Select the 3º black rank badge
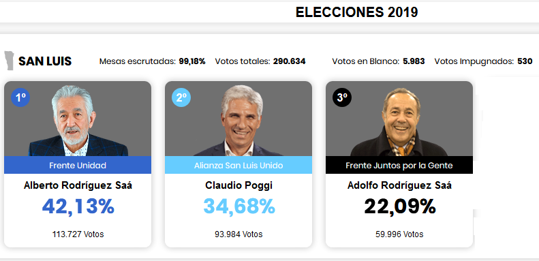539x261 pixels. [x=342, y=97]
